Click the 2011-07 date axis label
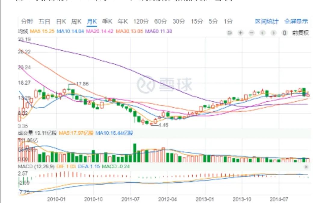This screenshot has width=325, height=203. click(x=131, y=199)
